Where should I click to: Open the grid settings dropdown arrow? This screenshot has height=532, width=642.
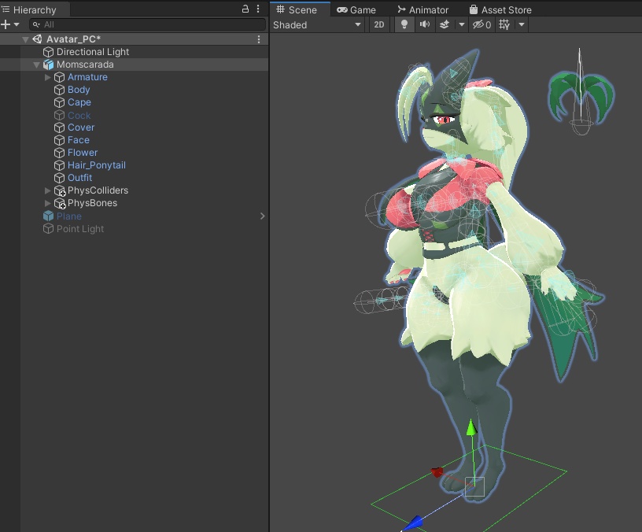coord(522,25)
